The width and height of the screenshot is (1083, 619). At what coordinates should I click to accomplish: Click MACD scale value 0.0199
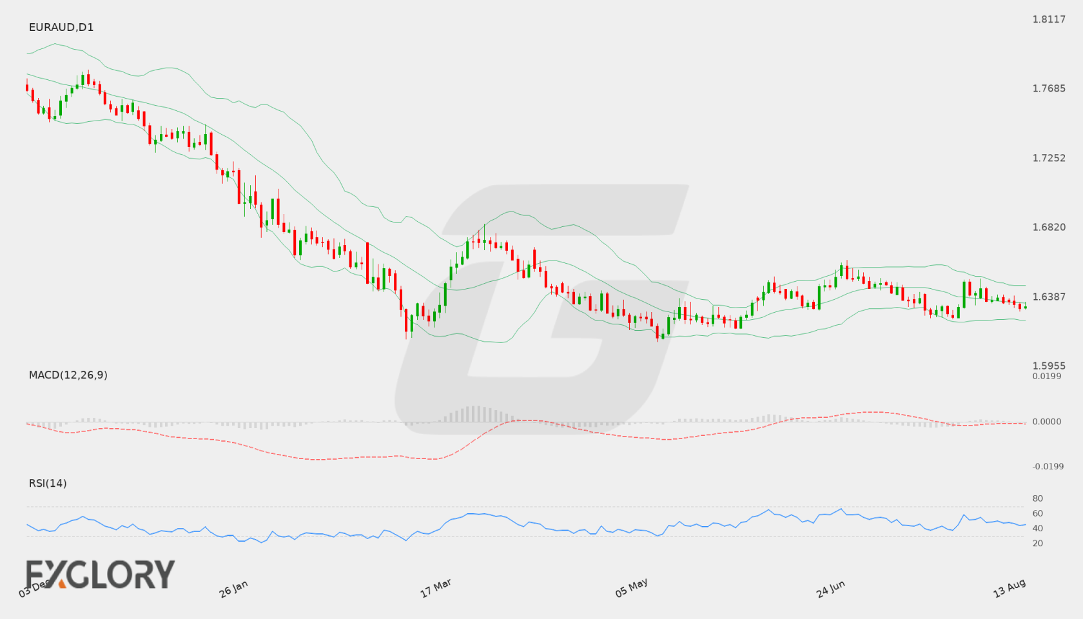coord(1047,376)
